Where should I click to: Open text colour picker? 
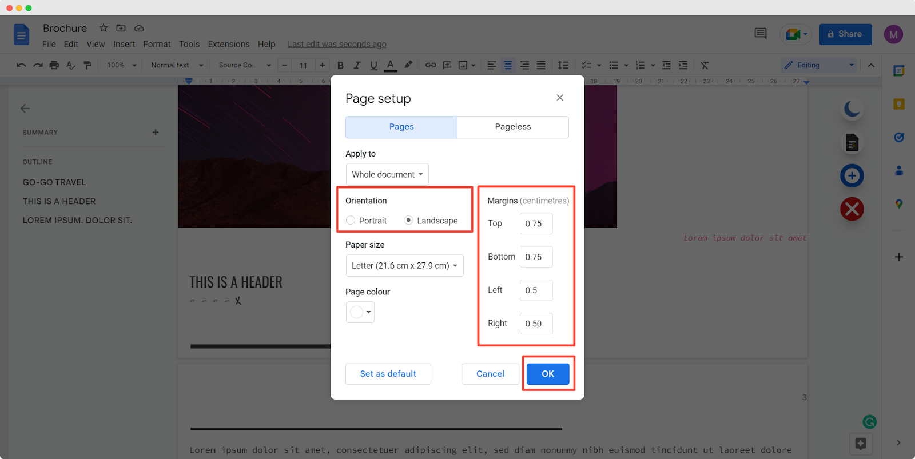(391, 65)
